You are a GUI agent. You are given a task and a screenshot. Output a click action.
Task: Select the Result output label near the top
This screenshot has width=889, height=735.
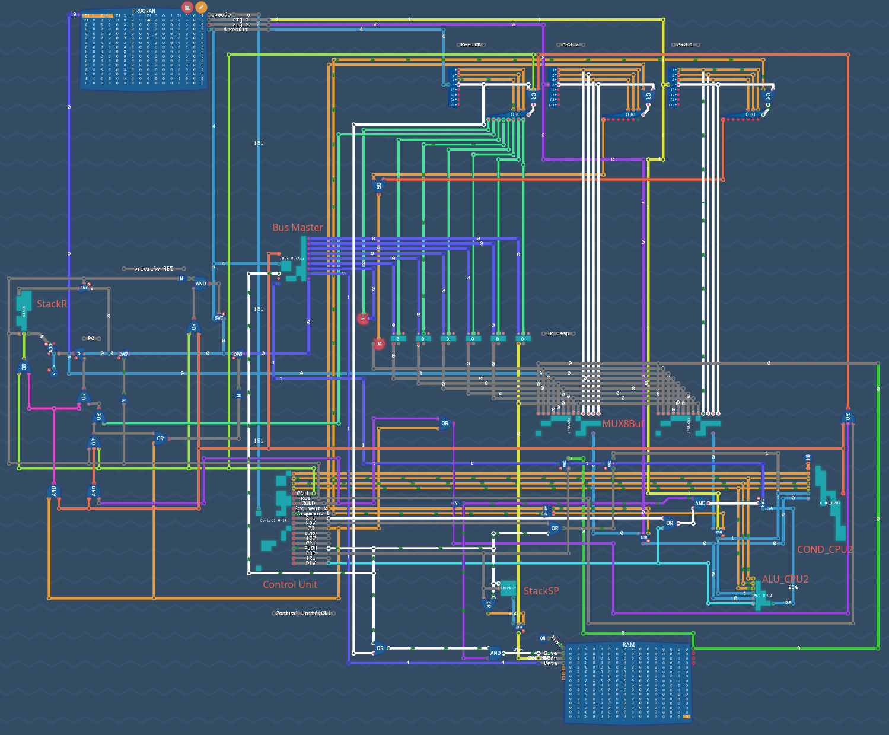point(470,44)
